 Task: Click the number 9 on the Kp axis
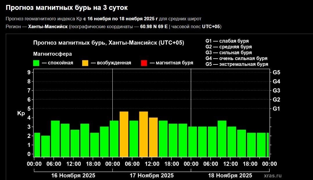(29, 72)
